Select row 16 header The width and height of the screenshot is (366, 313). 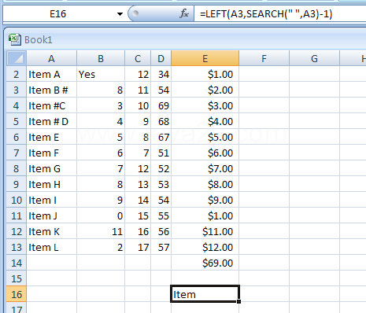click(17, 294)
